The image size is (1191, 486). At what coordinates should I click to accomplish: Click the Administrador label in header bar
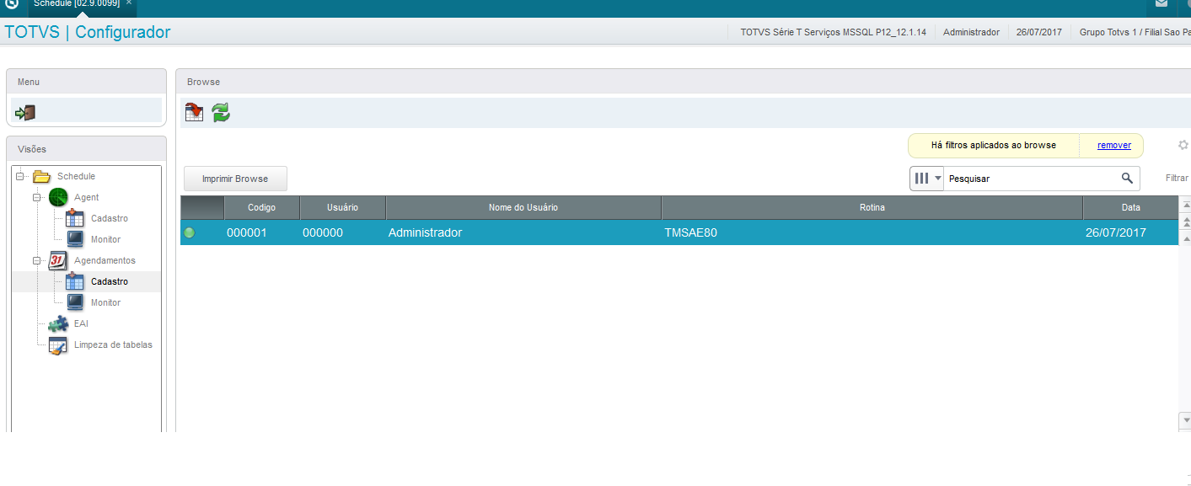tap(971, 32)
